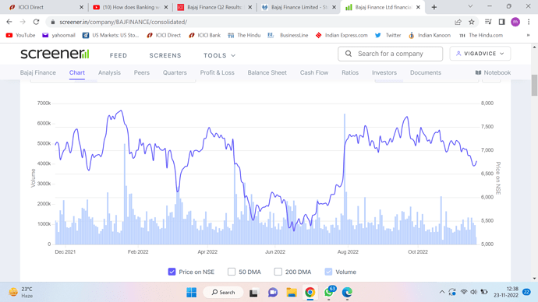Toggle Volume checkbox
538x302 pixels.
[328, 272]
